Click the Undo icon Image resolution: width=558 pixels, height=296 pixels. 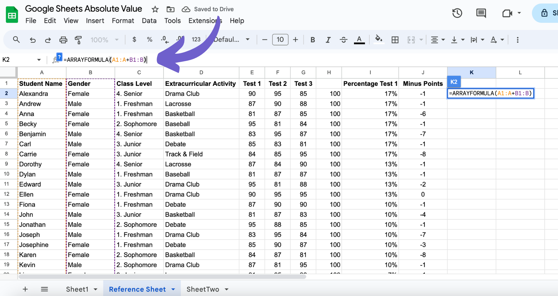coord(33,40)
